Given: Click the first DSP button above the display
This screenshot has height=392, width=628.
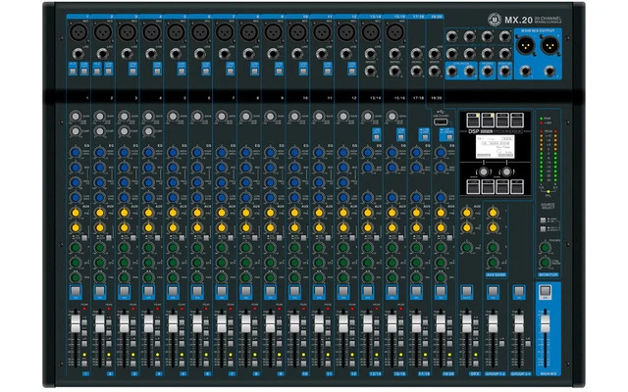Looking at the screenshot, I should click(473, 120).
